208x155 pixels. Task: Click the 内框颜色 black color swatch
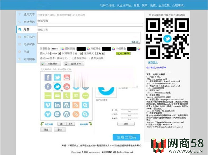tap(132, 49)
